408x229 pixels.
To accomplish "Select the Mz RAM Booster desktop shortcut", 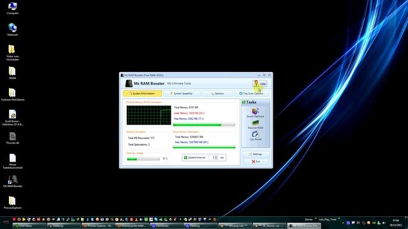I will [x=13, y=181].
